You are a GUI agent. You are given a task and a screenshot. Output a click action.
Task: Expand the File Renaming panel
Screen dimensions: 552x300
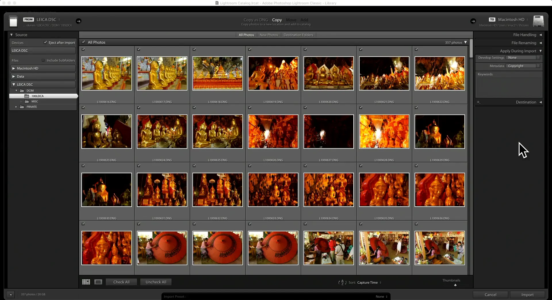coord(540,43)
